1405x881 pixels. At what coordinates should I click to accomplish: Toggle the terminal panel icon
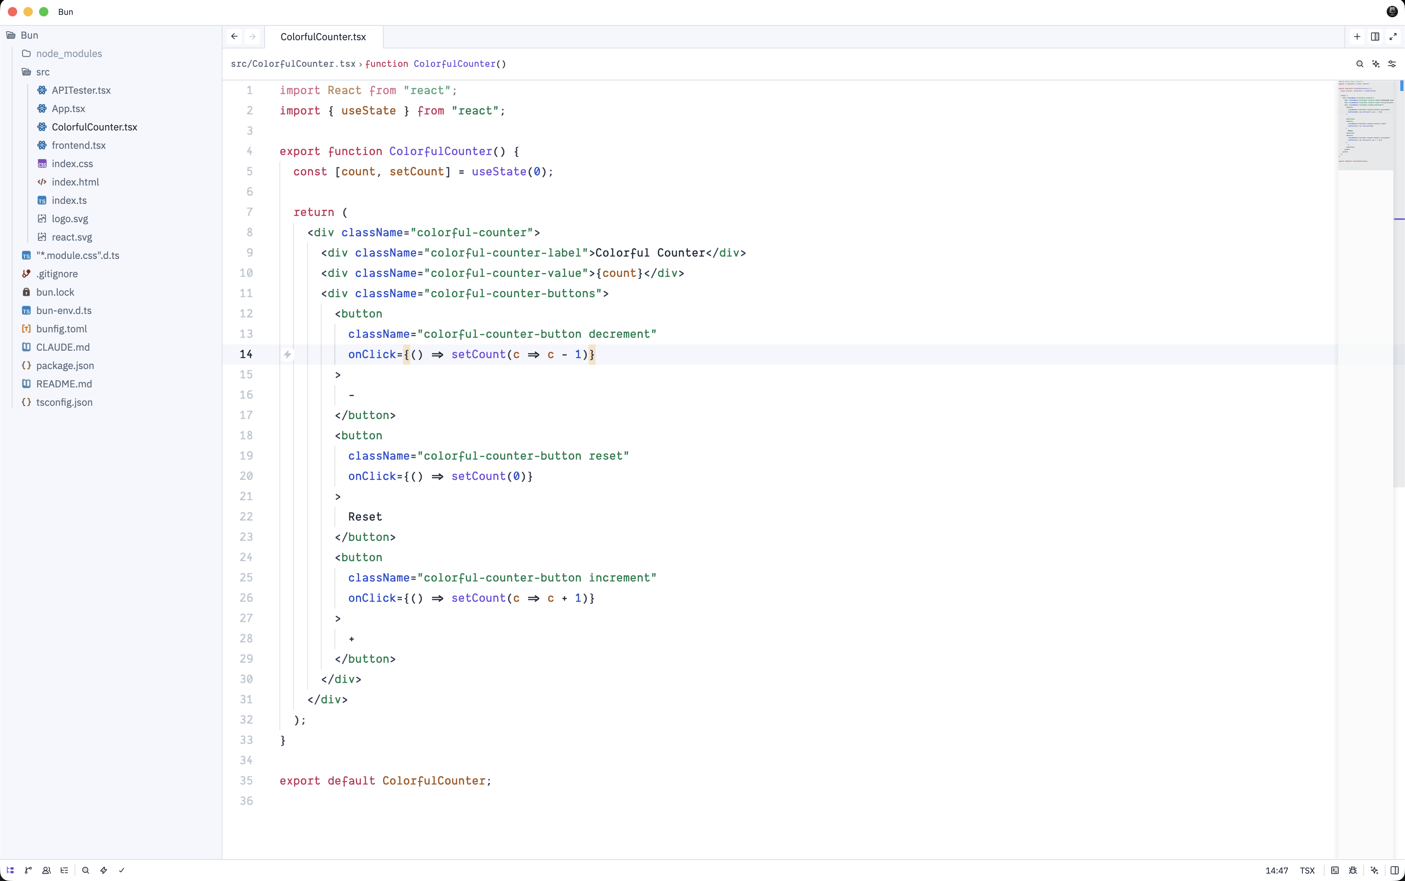pos(1334,870)
